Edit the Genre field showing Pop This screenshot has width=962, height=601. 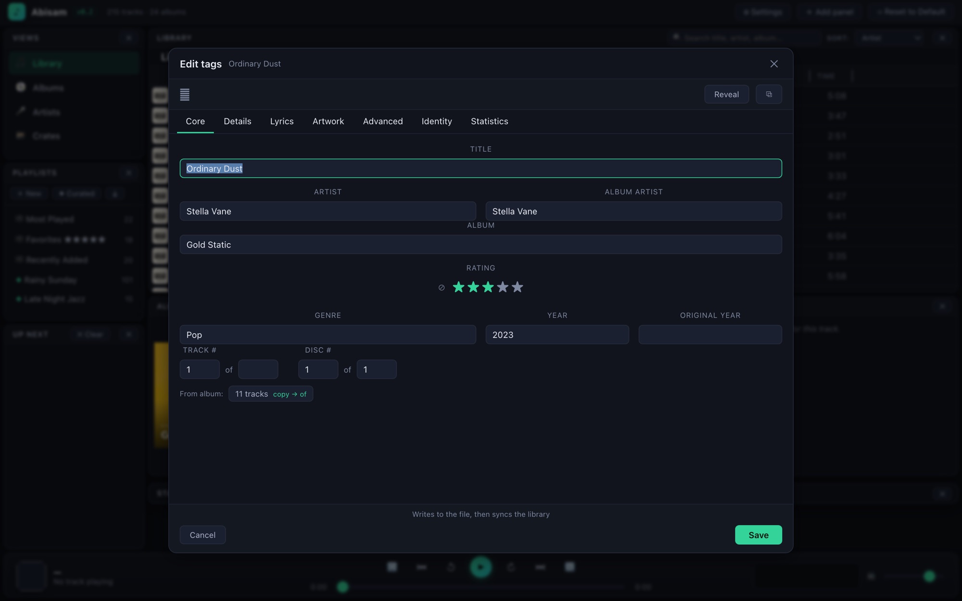(328, 335)
